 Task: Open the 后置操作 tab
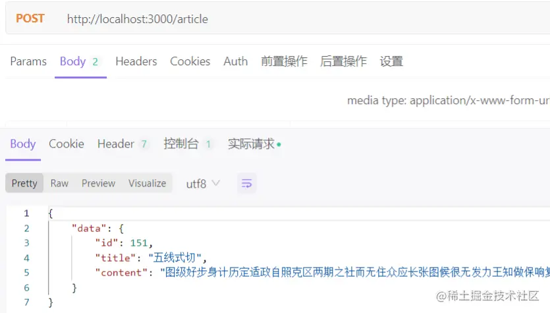point(343,61)
